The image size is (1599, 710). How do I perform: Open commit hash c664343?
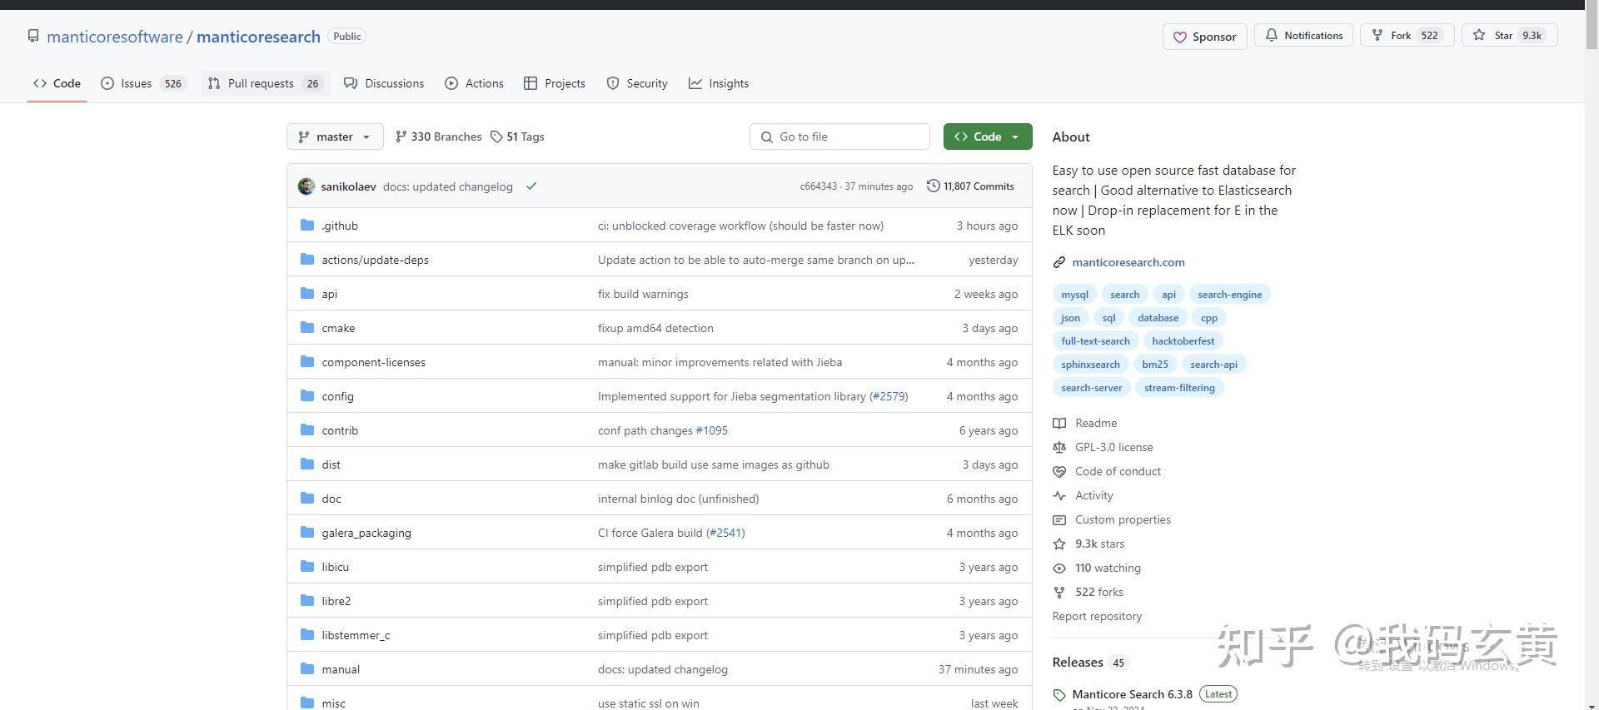click(x=819, y=186)
